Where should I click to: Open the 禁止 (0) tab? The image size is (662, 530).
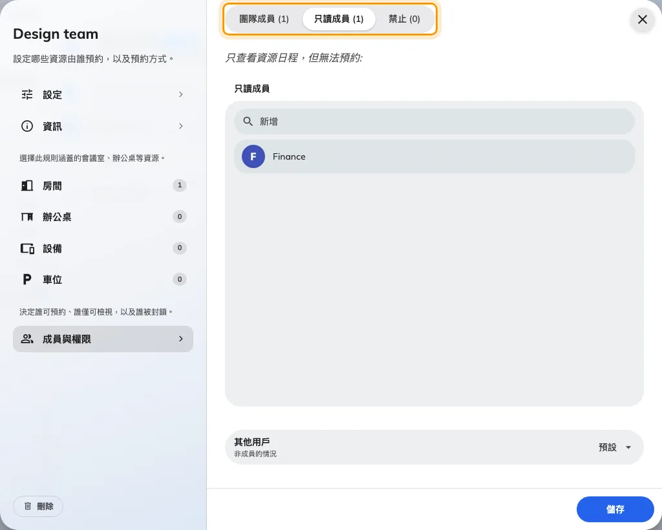pos(404,19)
